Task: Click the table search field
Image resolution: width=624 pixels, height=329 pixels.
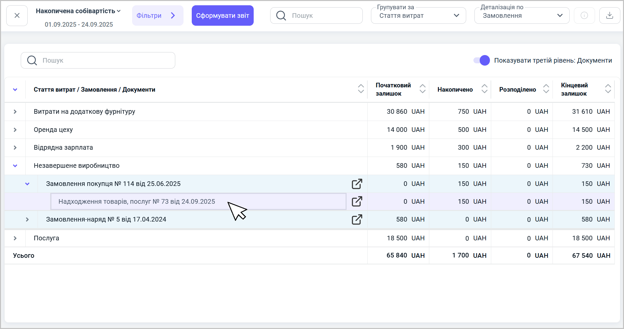Action: [x=98, y=60]
